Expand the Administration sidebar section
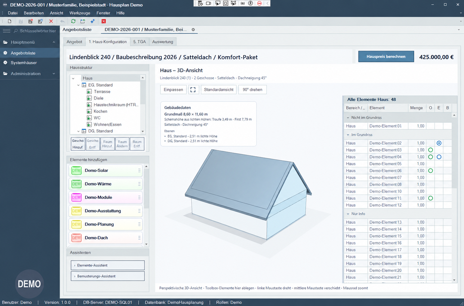 [54, 74]
